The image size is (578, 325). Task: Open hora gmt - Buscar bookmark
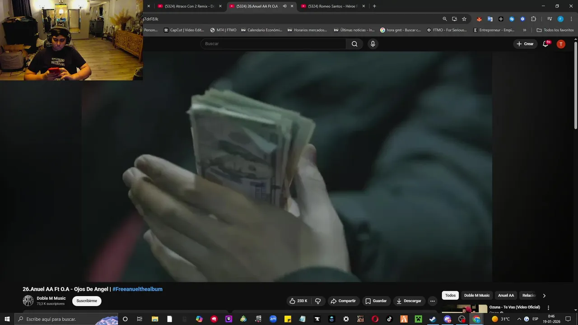tap(400, 30)
